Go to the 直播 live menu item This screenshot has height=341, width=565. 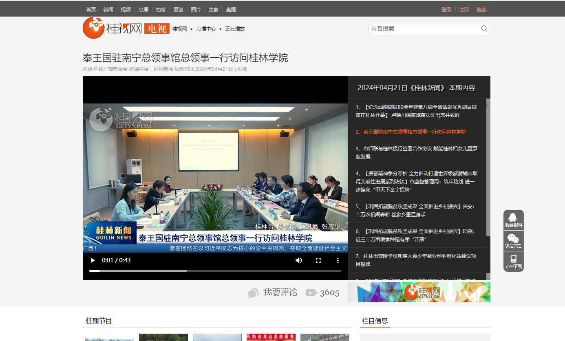tap(231, 9)
